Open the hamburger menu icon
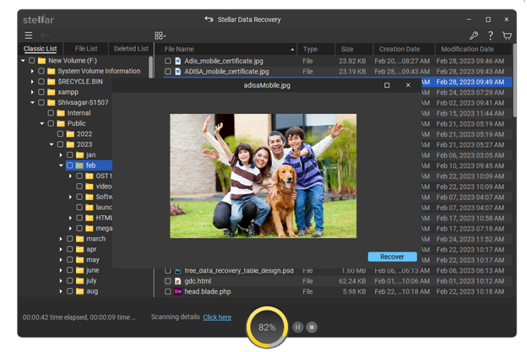This screenshot has height=352, width=527. [x=28, y=36]
